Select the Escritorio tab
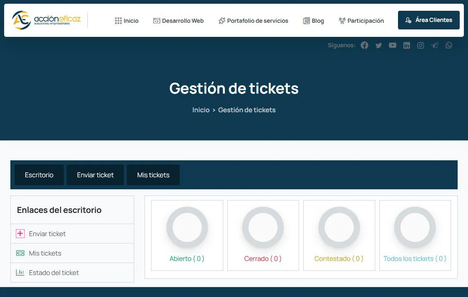 click(x=39, y=175)
